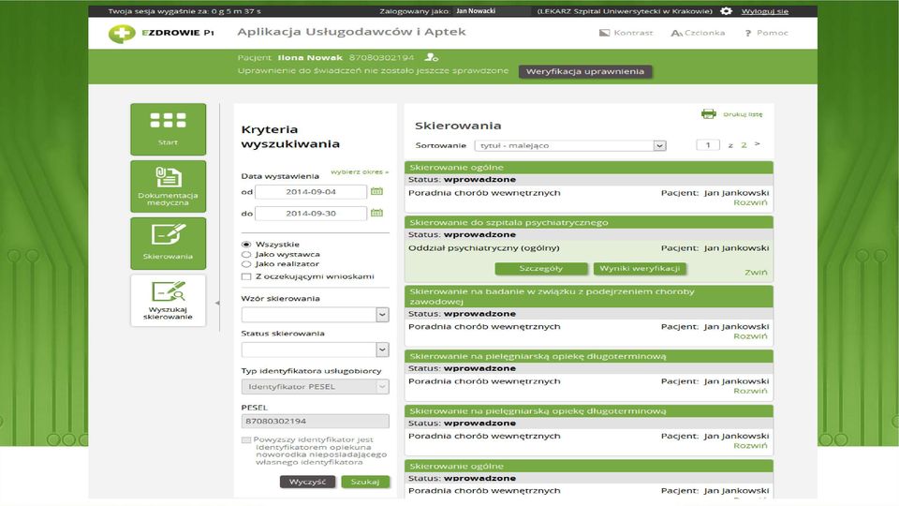Collapse side panel with small arrow handle
The width and height of the screenshot is (899, 506).
click(217, 303)
